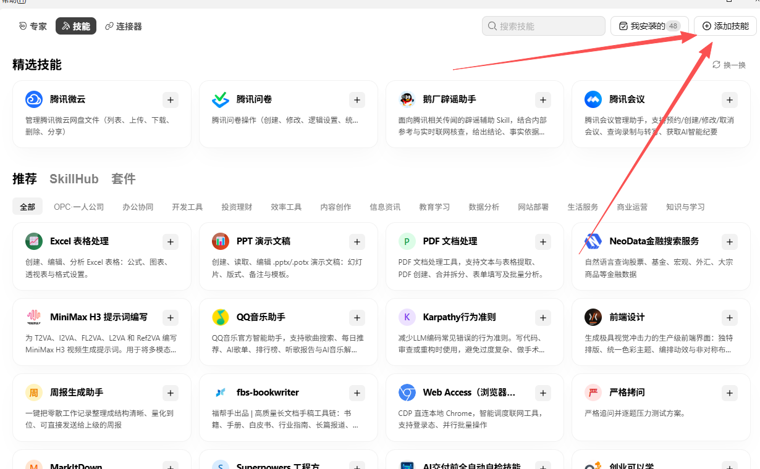Filter skills by 效率工具 category
Image resolution: width=760 pixels, height=469 pixels.
(286, 207)
